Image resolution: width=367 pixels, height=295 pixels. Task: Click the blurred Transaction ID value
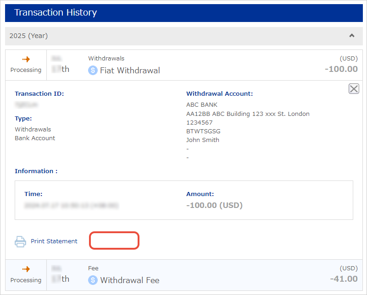[26, 105]
